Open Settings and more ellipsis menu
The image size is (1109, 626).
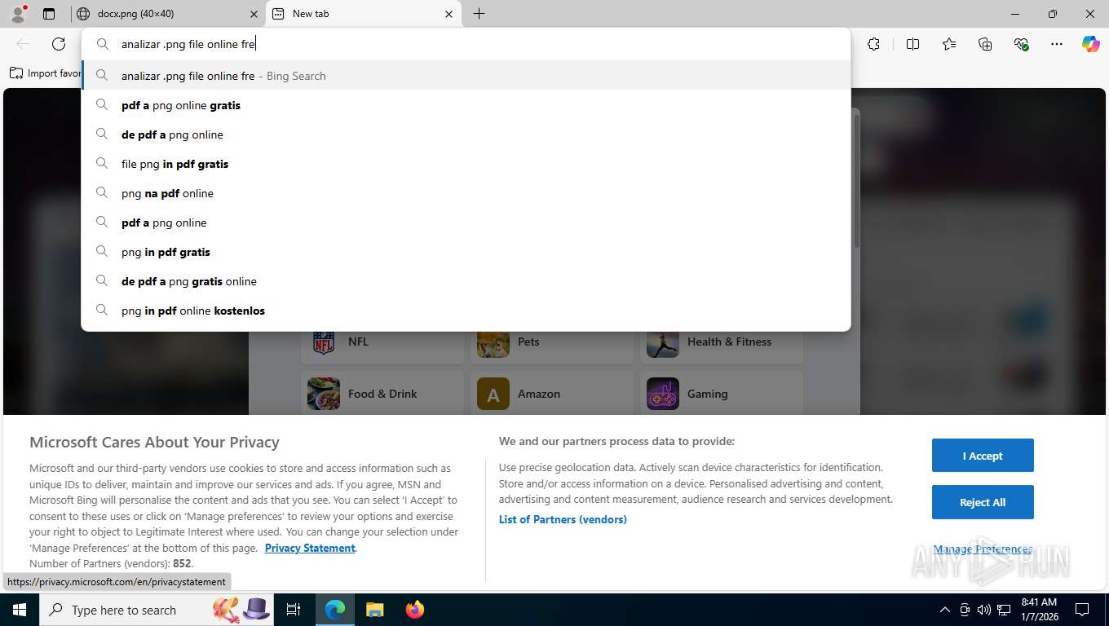tap(1057, 44)
